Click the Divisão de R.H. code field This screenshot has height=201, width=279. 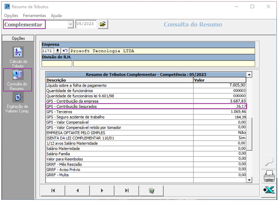click(57, 63)
